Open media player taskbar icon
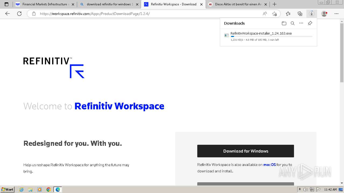The width and height of the screenshot is (344, 193). (x=40, y=190)
